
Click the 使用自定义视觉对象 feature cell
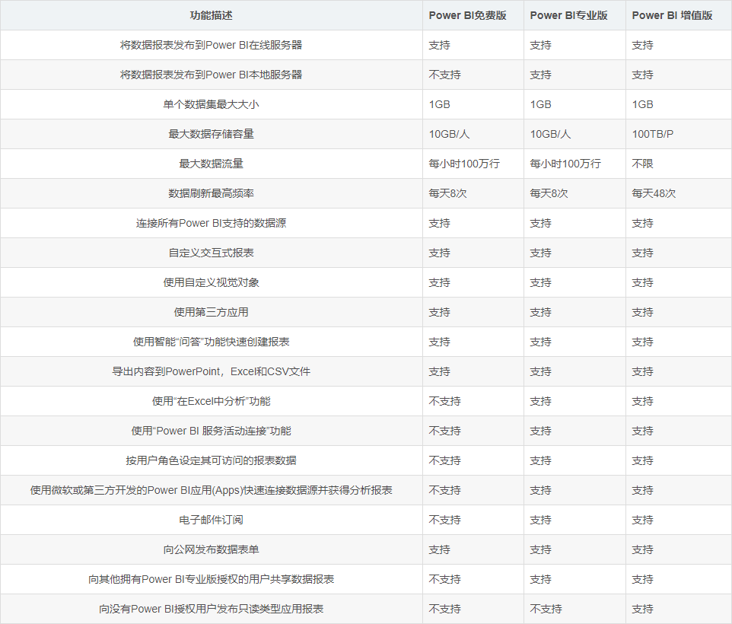click(211, 282)
